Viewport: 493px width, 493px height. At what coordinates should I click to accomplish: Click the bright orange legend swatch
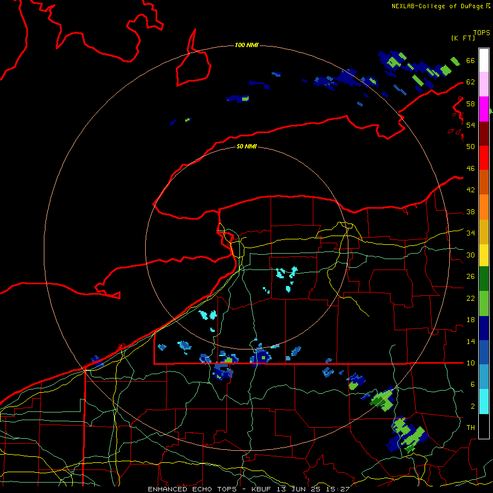click(484, 207)
